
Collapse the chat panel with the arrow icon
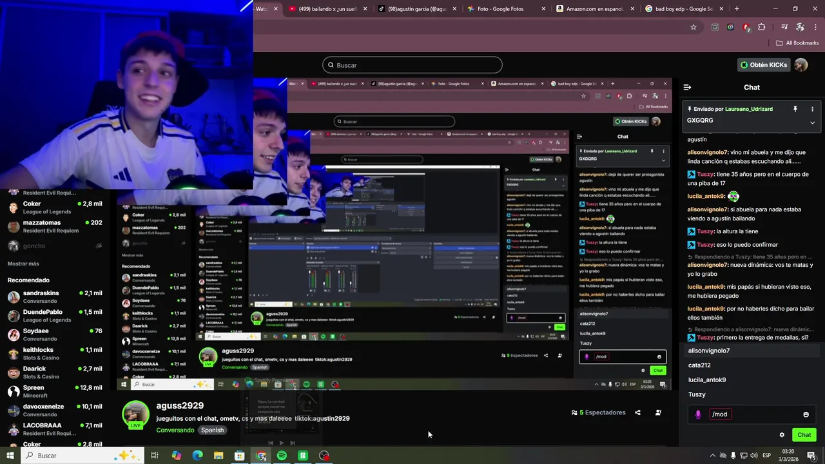click(x=687, y=88)
